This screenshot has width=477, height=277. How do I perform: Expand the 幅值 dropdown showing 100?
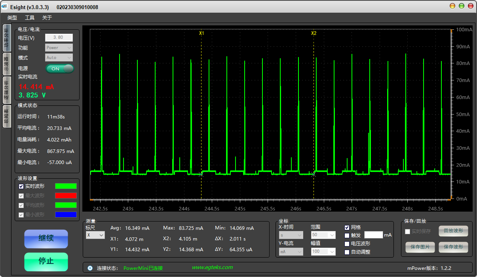[323, 252]
